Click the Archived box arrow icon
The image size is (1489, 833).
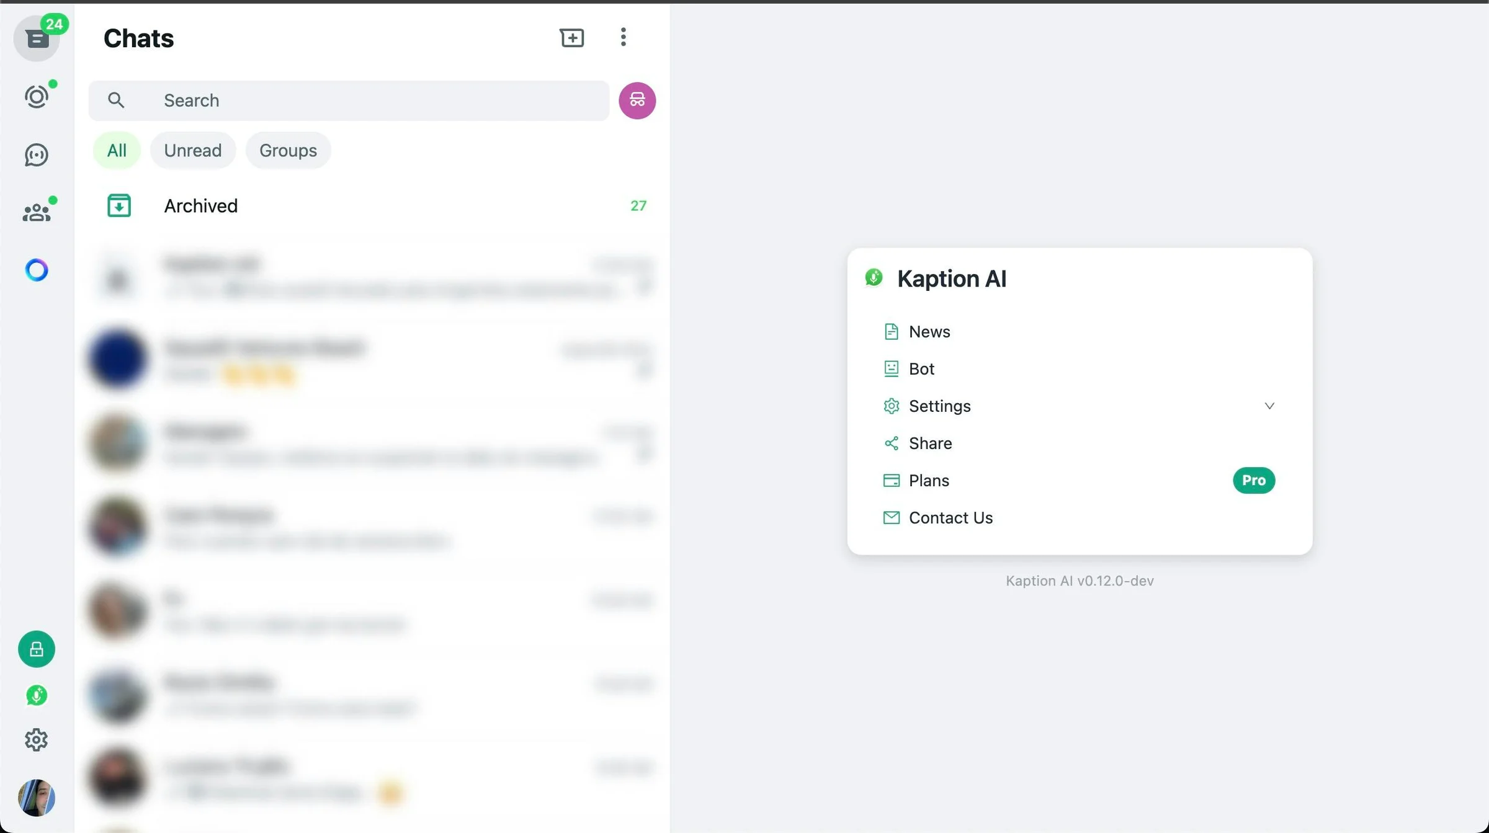[x=119, y=205]
